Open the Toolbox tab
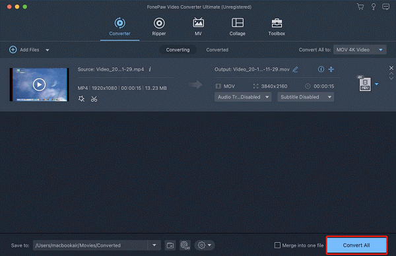 tap(277, 27)
